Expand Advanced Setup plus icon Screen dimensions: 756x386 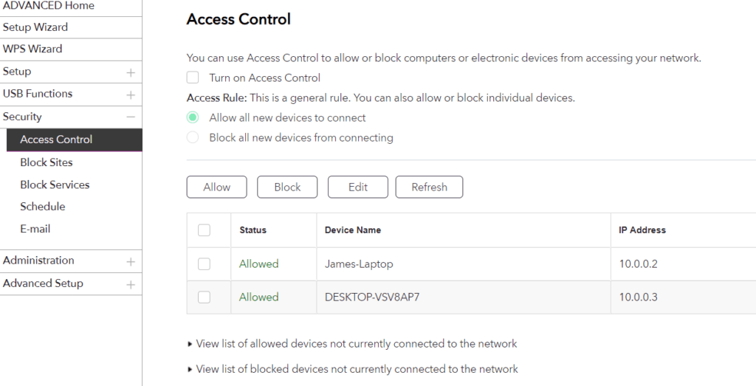click(x=131, y=284)
